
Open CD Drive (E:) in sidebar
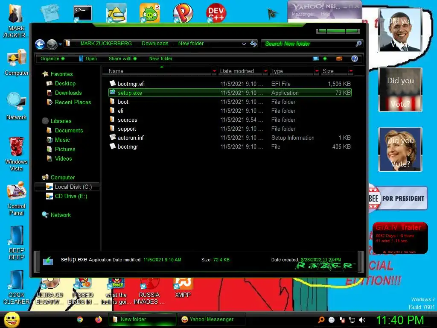67,196
